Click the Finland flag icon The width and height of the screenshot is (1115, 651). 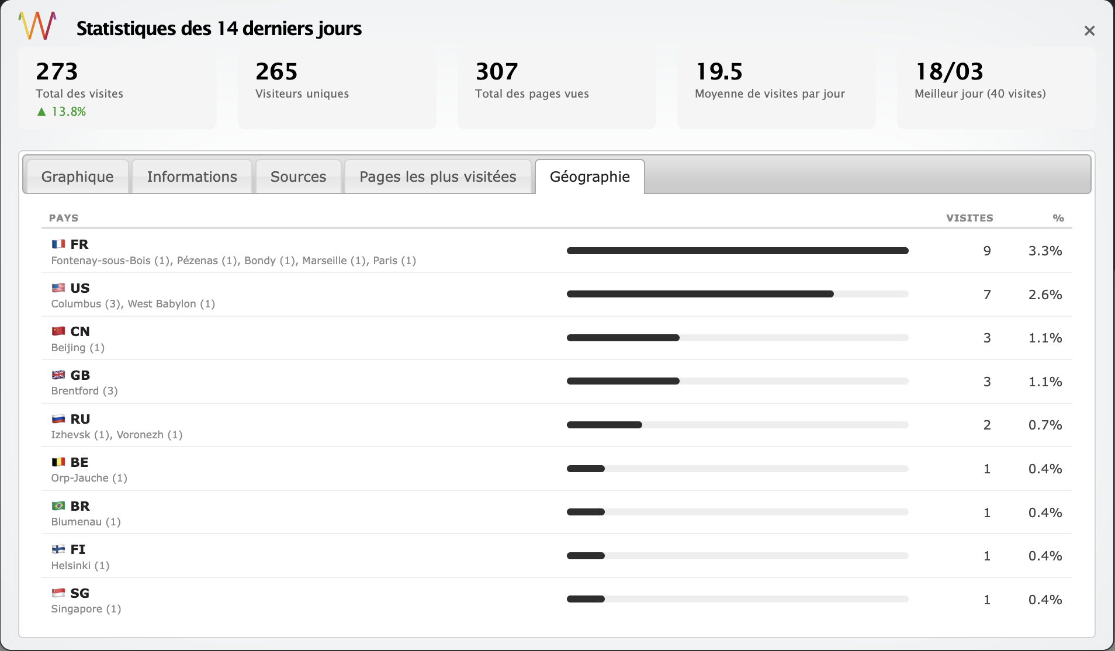(x=58, y=549)
